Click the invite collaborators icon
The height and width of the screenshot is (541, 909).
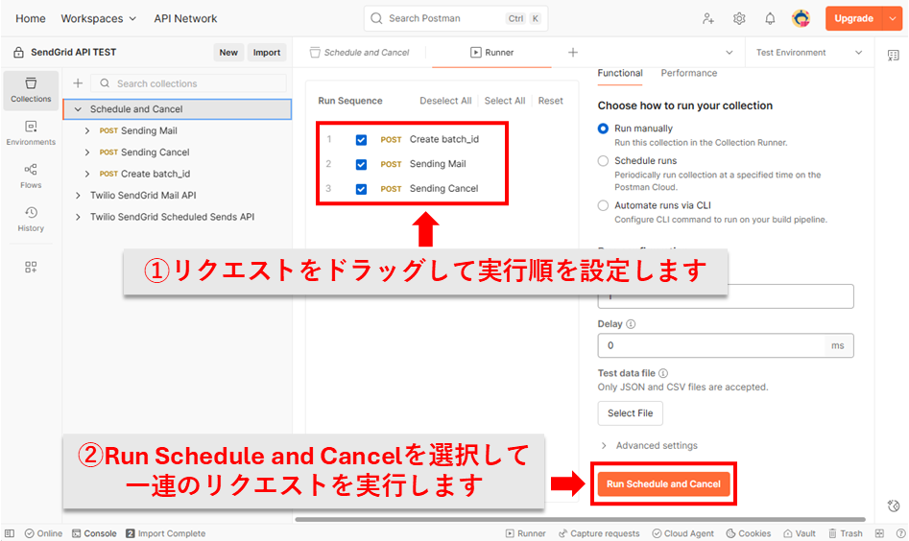click(708, 18)
